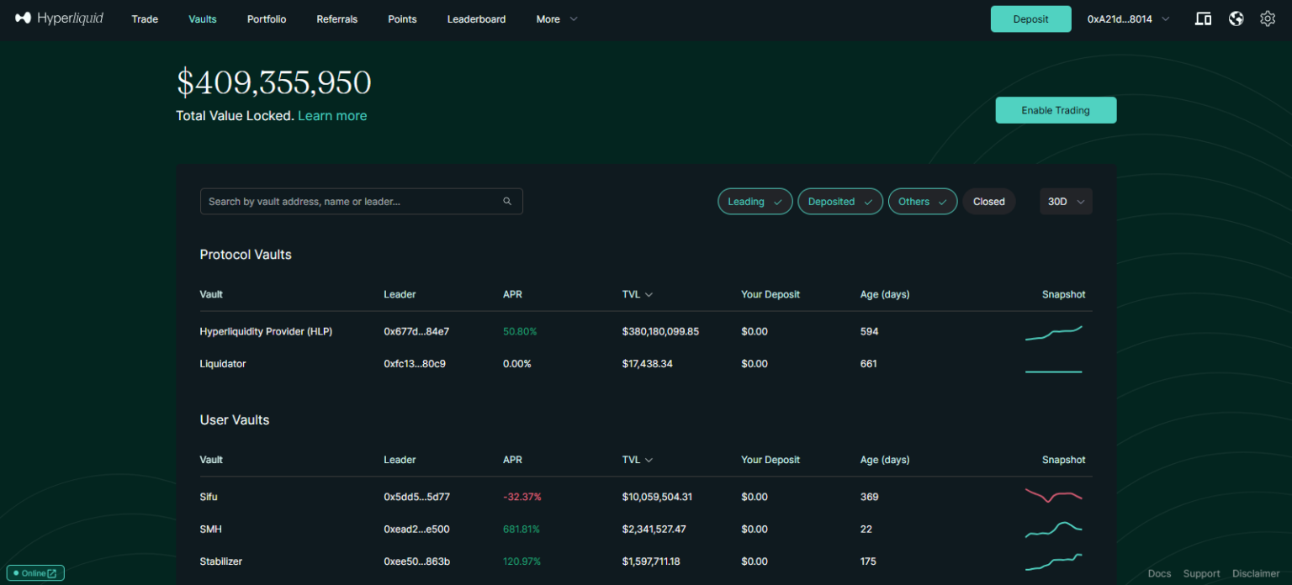Viewport: 1292px width, 585px height.
Task: Enable the Closed vaults filter
Action: (988, 202)
